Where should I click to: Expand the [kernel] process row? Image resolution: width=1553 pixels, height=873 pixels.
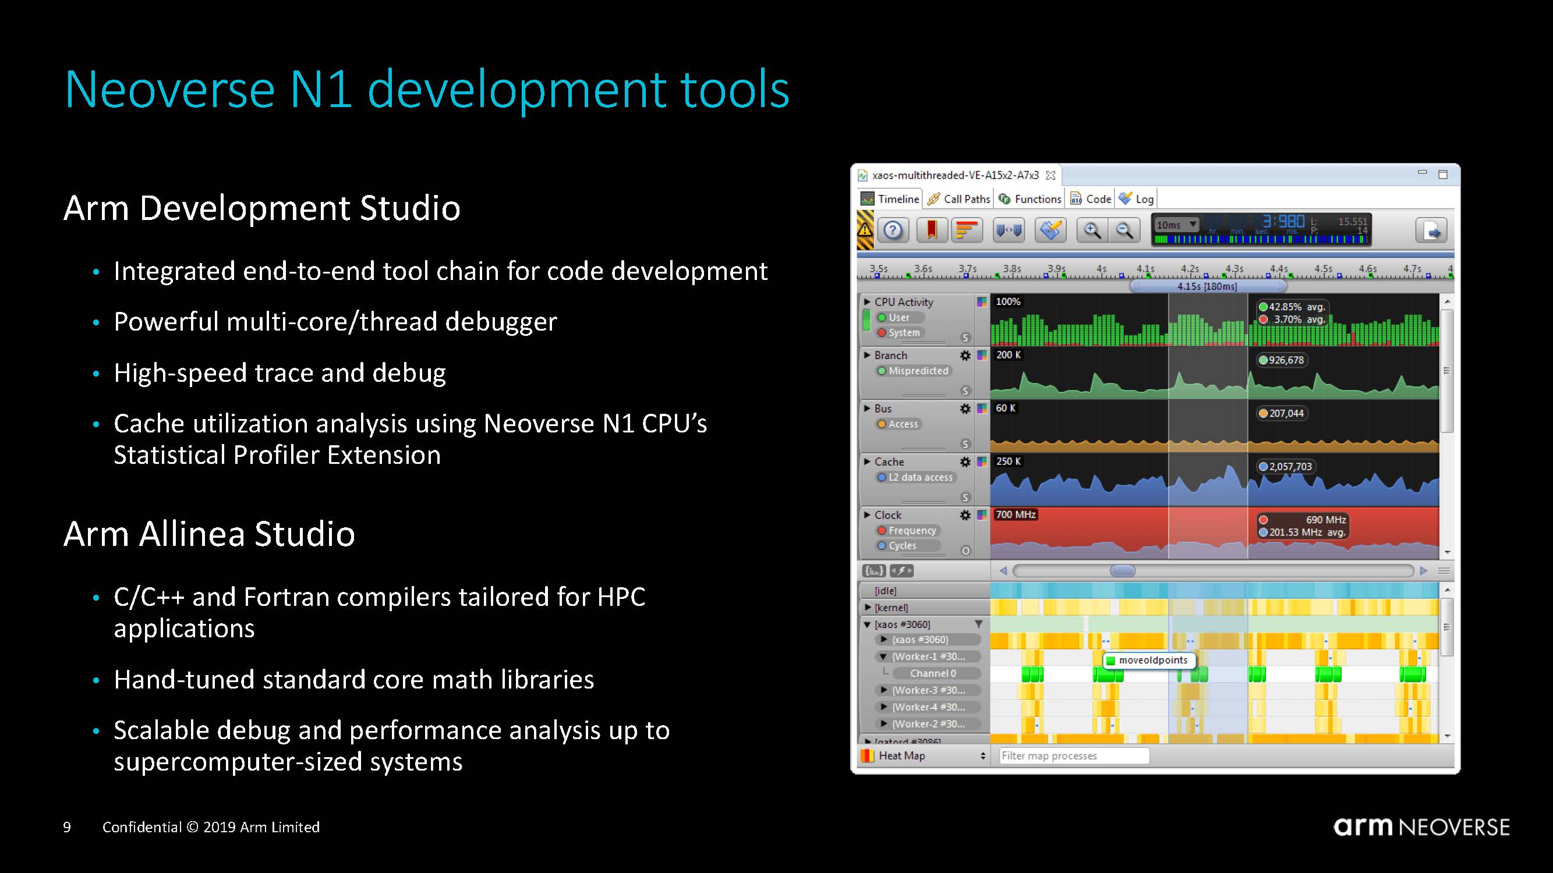click(868, 607)
